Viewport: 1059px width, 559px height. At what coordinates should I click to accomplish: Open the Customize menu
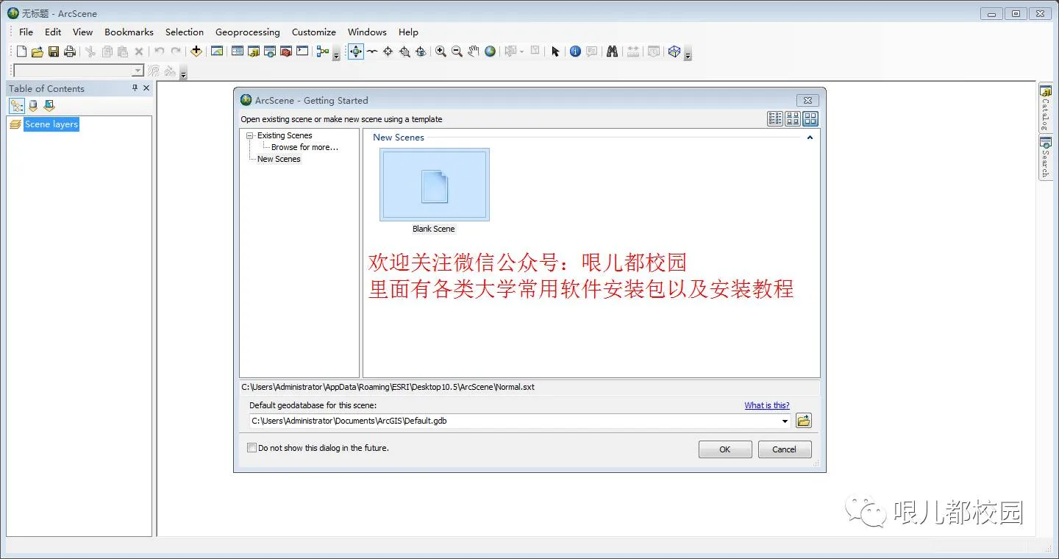314,32
